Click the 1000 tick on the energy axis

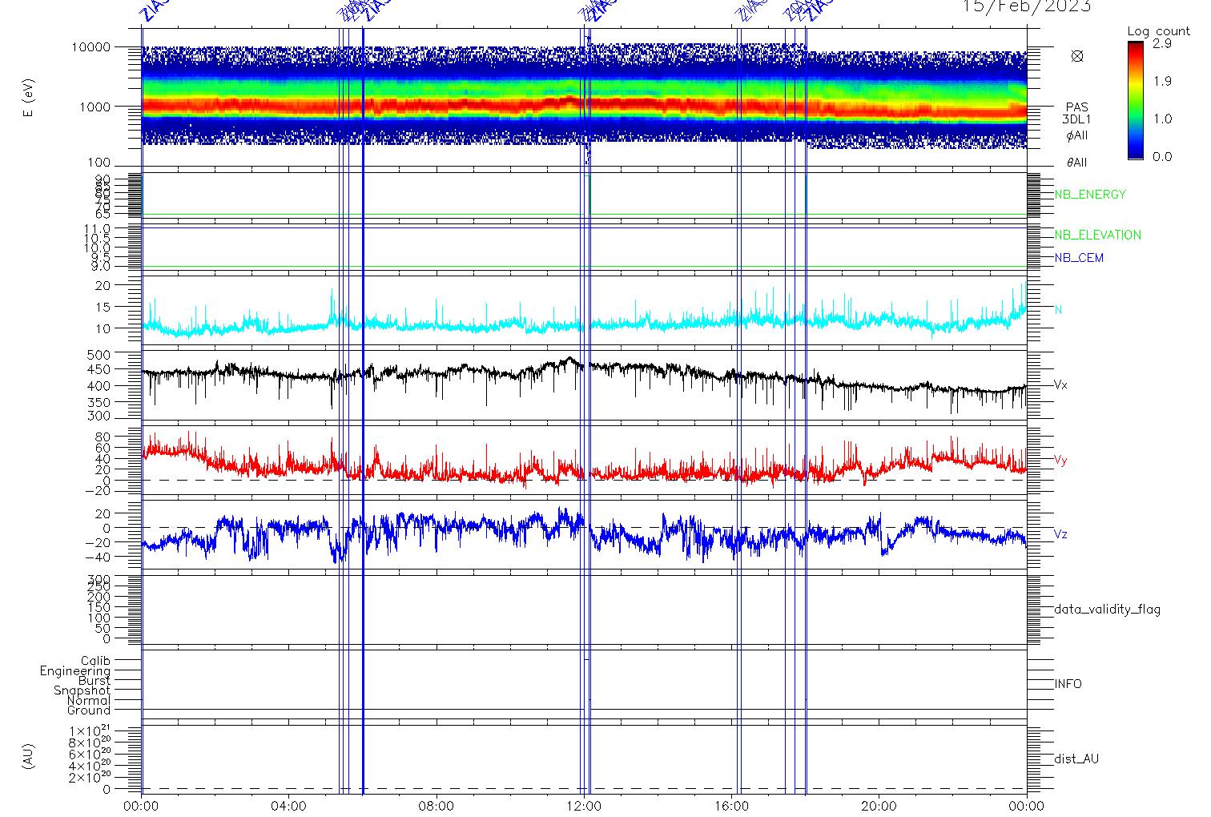pos(94,107)
